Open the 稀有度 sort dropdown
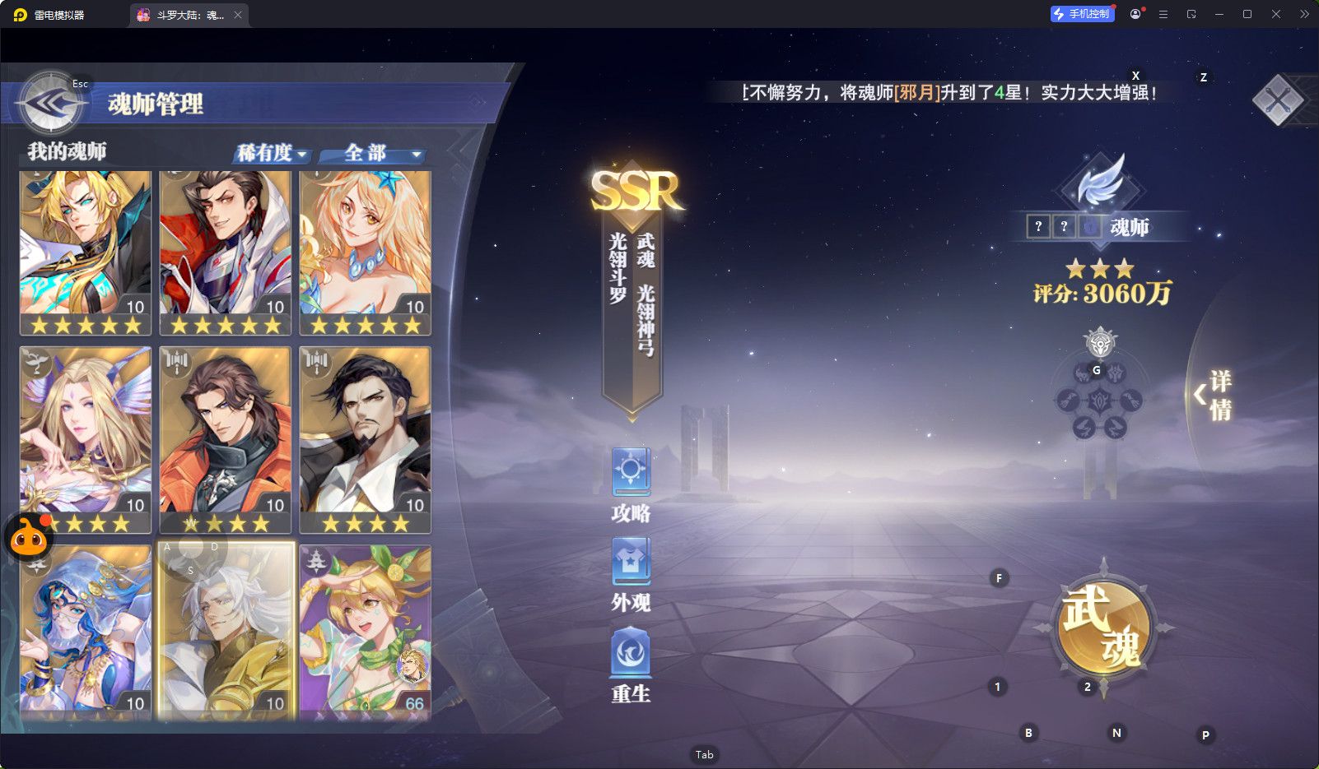 [x=273, y=153]
